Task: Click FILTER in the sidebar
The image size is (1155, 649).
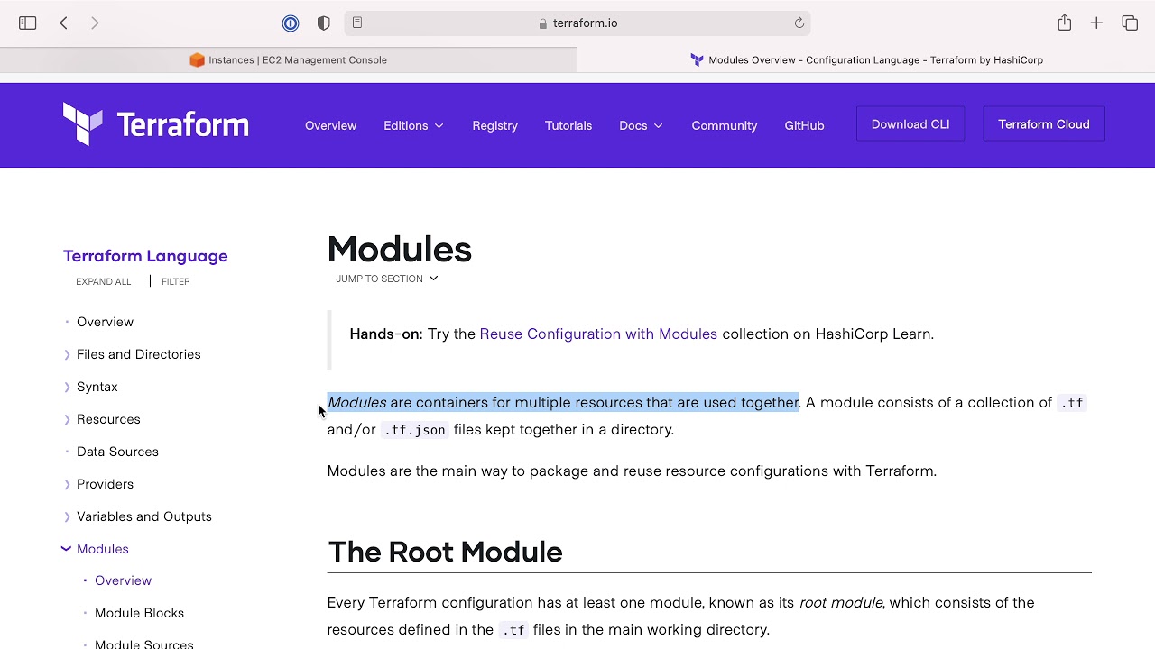Action: 176,281
